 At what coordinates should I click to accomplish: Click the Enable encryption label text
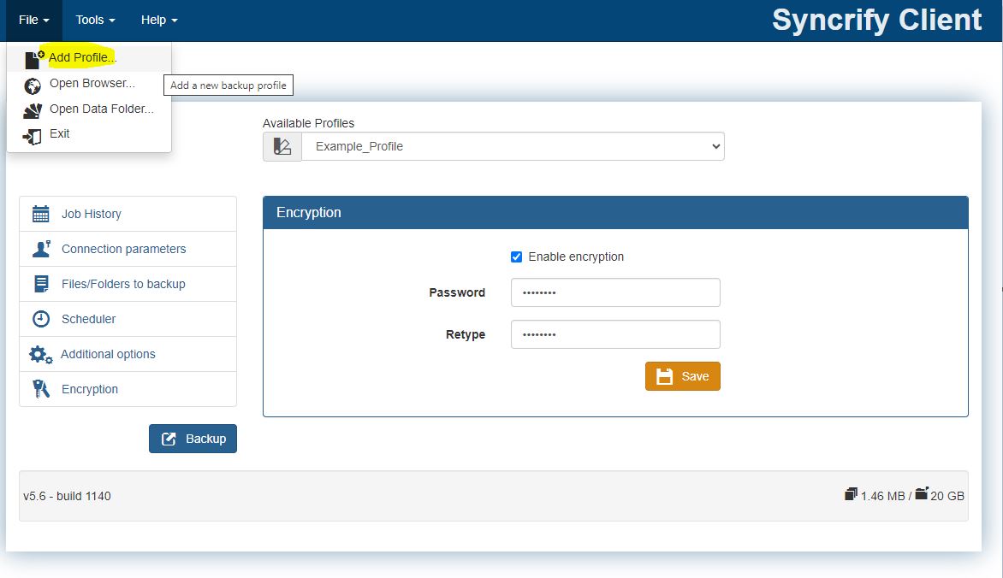coord(576,257)
